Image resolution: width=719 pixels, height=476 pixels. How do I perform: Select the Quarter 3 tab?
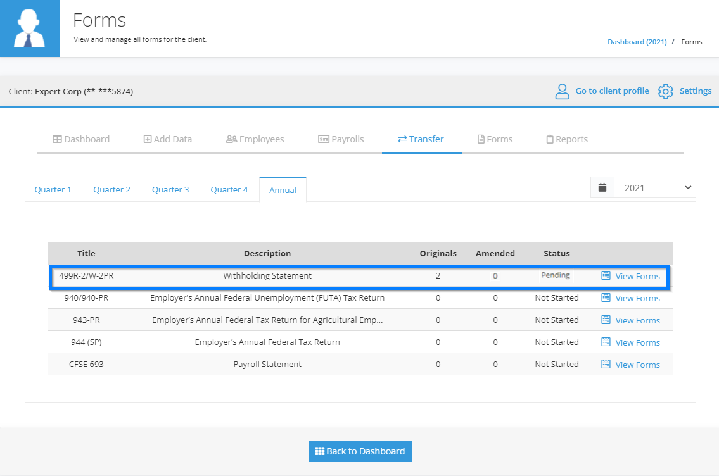click(170, 190)
